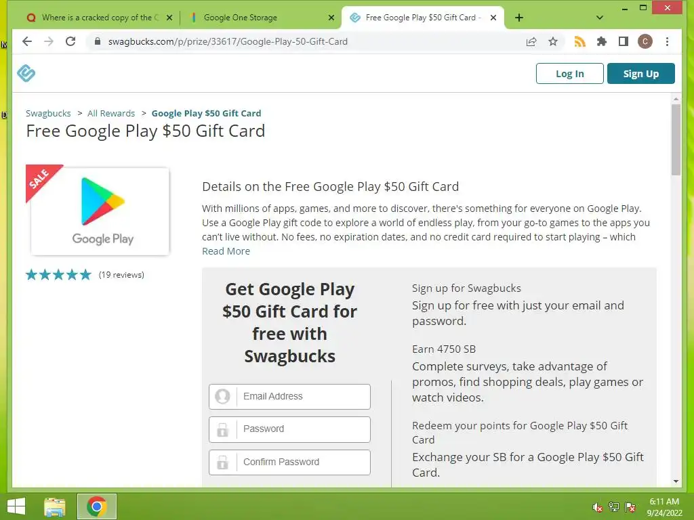
Task: Click the five-star rating
Action: tap(58, 275)
